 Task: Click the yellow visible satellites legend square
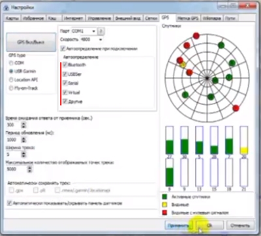164,205
